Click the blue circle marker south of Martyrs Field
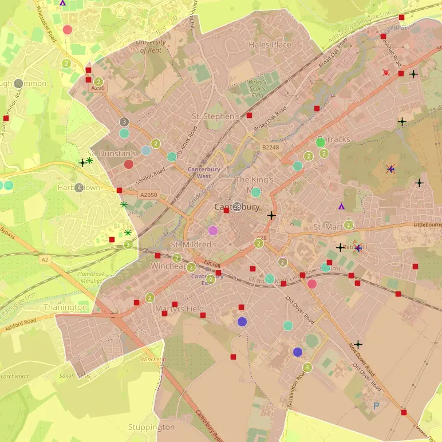This screenshot has width=442, height=442. tap(242, 322)
